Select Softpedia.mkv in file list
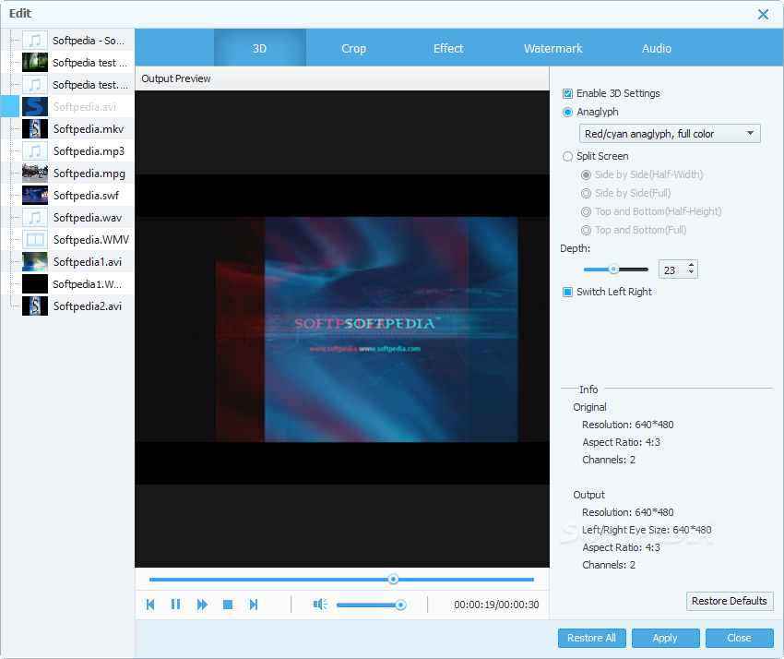 89,129
